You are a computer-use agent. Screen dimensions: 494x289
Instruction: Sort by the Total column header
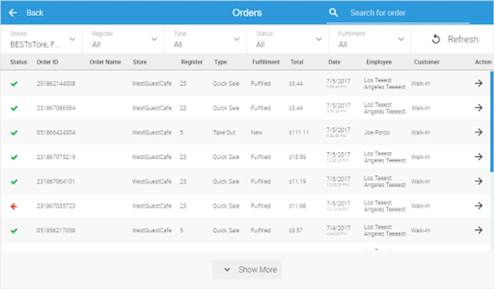tap(297, 62)
